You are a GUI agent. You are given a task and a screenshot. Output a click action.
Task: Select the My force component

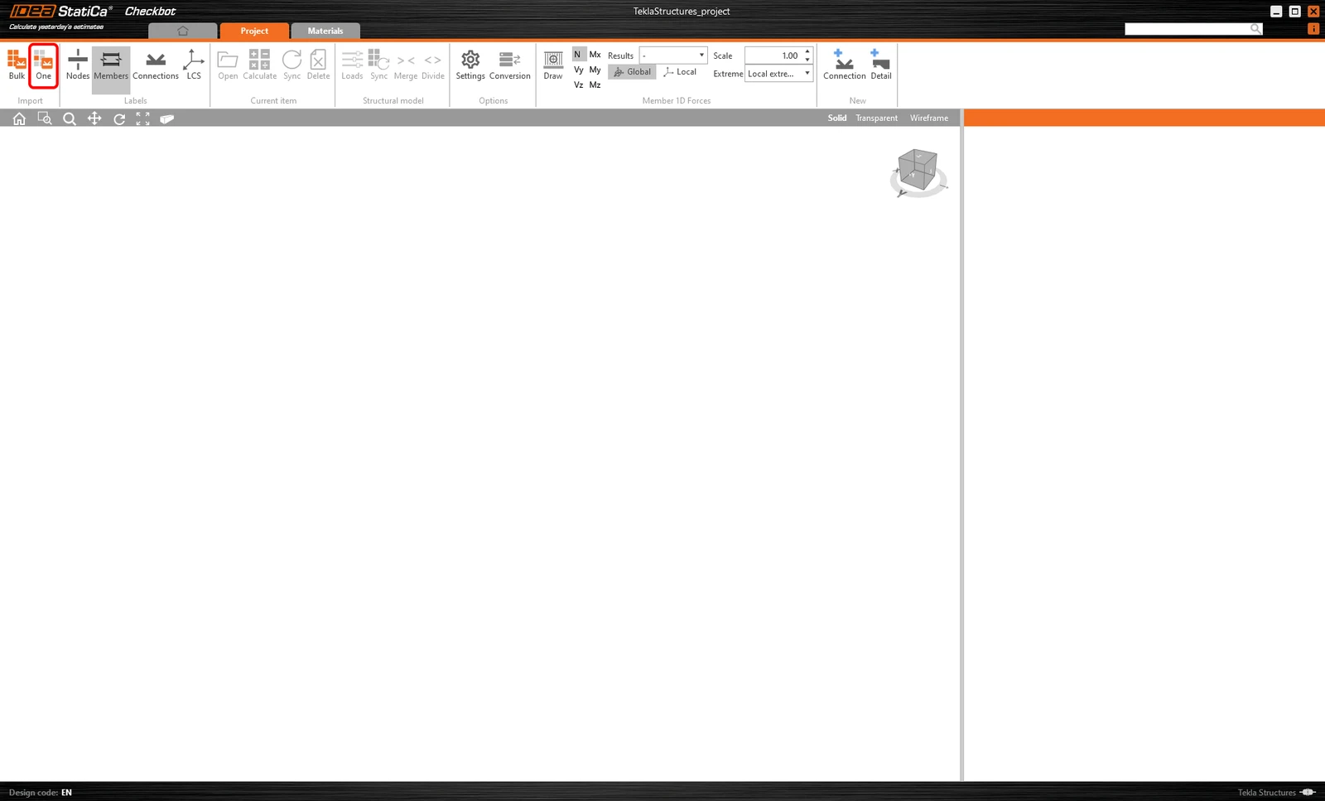tap(595, 70)
